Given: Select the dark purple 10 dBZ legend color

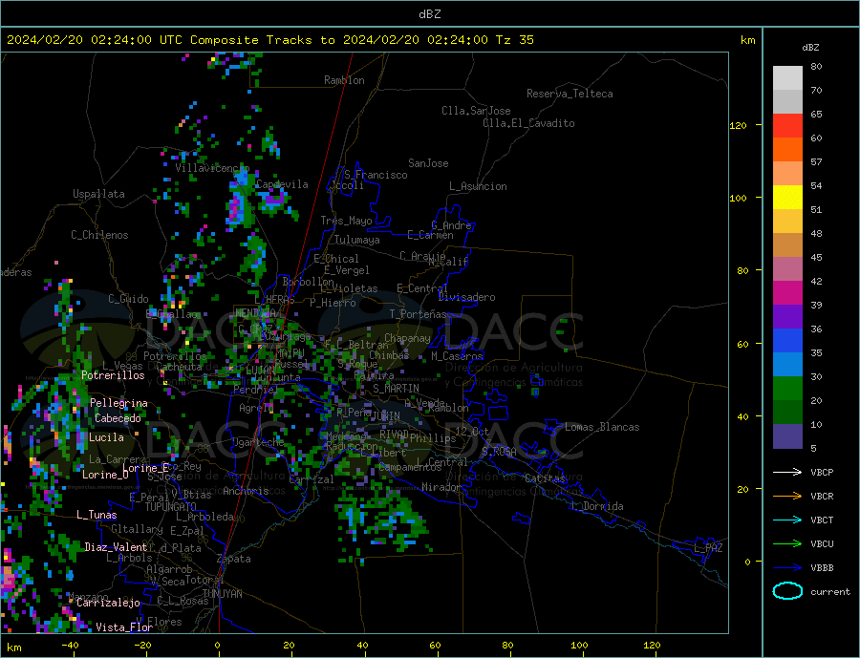Looking at the screenshot, I should (x=787, y=436).
